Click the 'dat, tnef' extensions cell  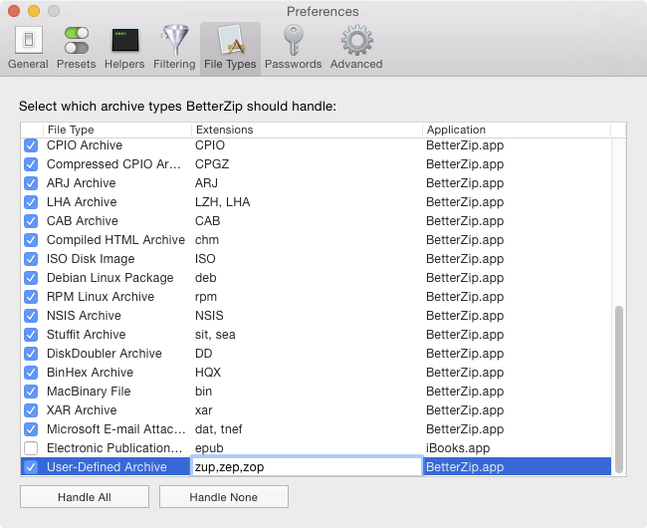(219, 429)
